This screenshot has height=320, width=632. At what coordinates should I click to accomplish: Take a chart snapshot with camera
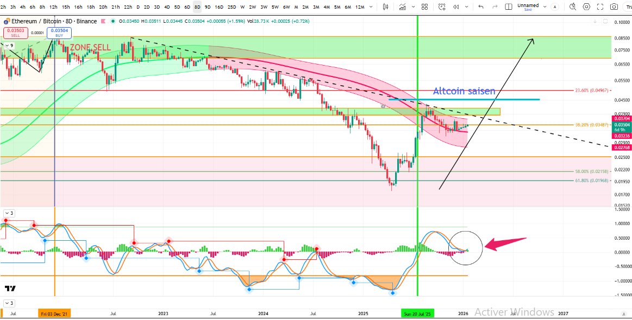614,7
